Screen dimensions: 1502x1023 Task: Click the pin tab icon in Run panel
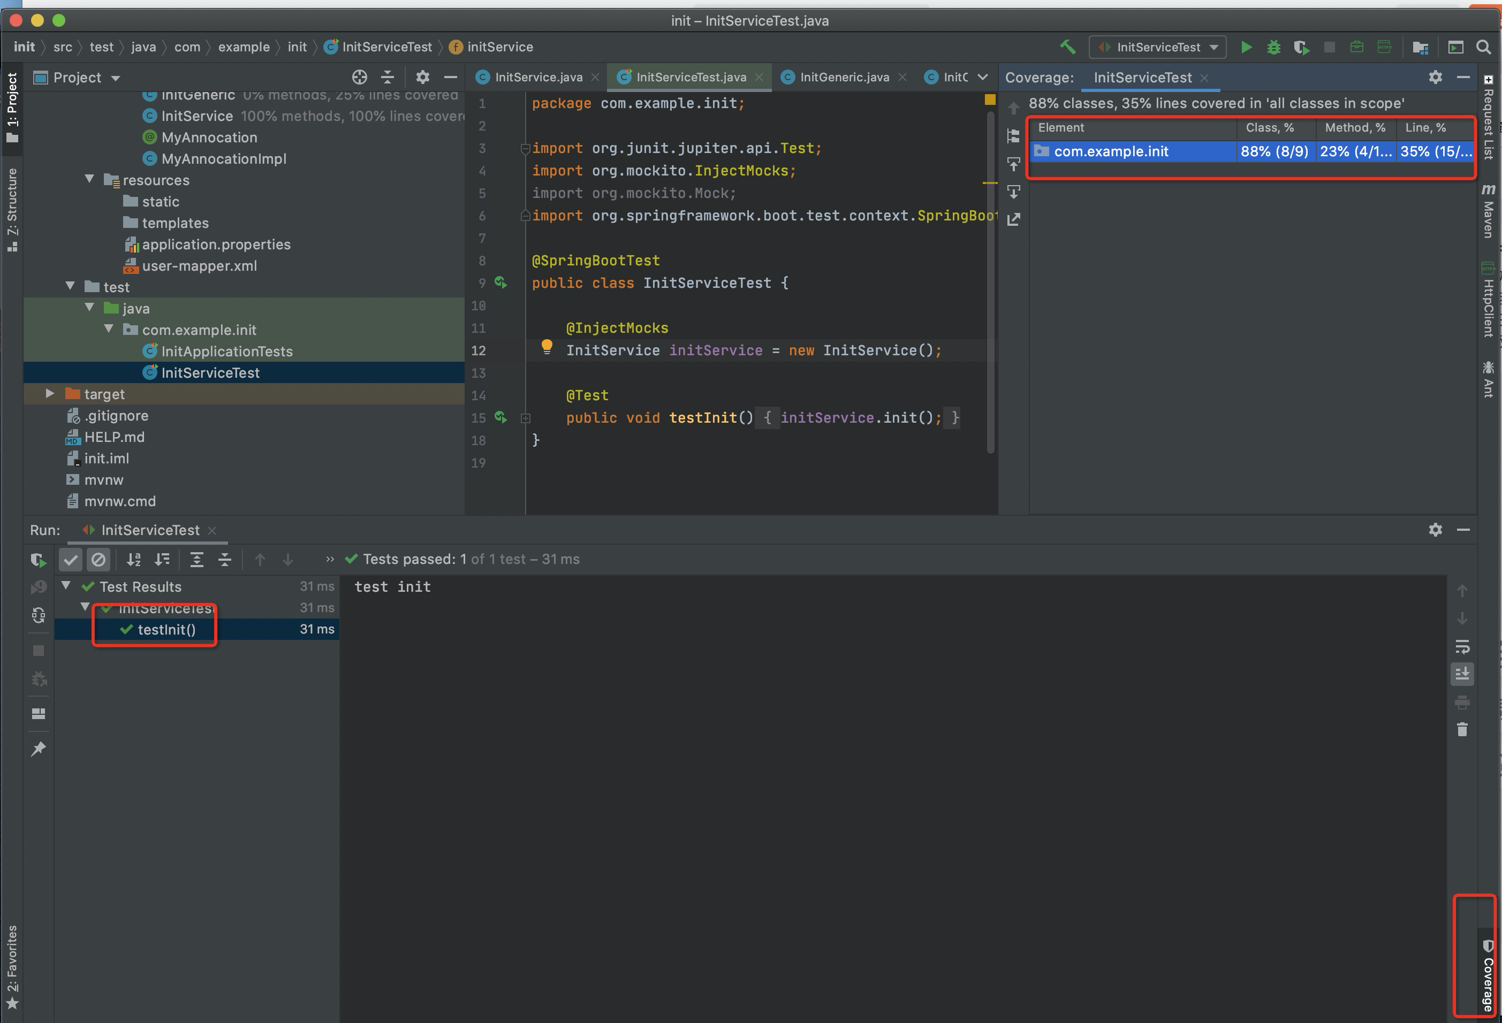click(x=38, y=749)
